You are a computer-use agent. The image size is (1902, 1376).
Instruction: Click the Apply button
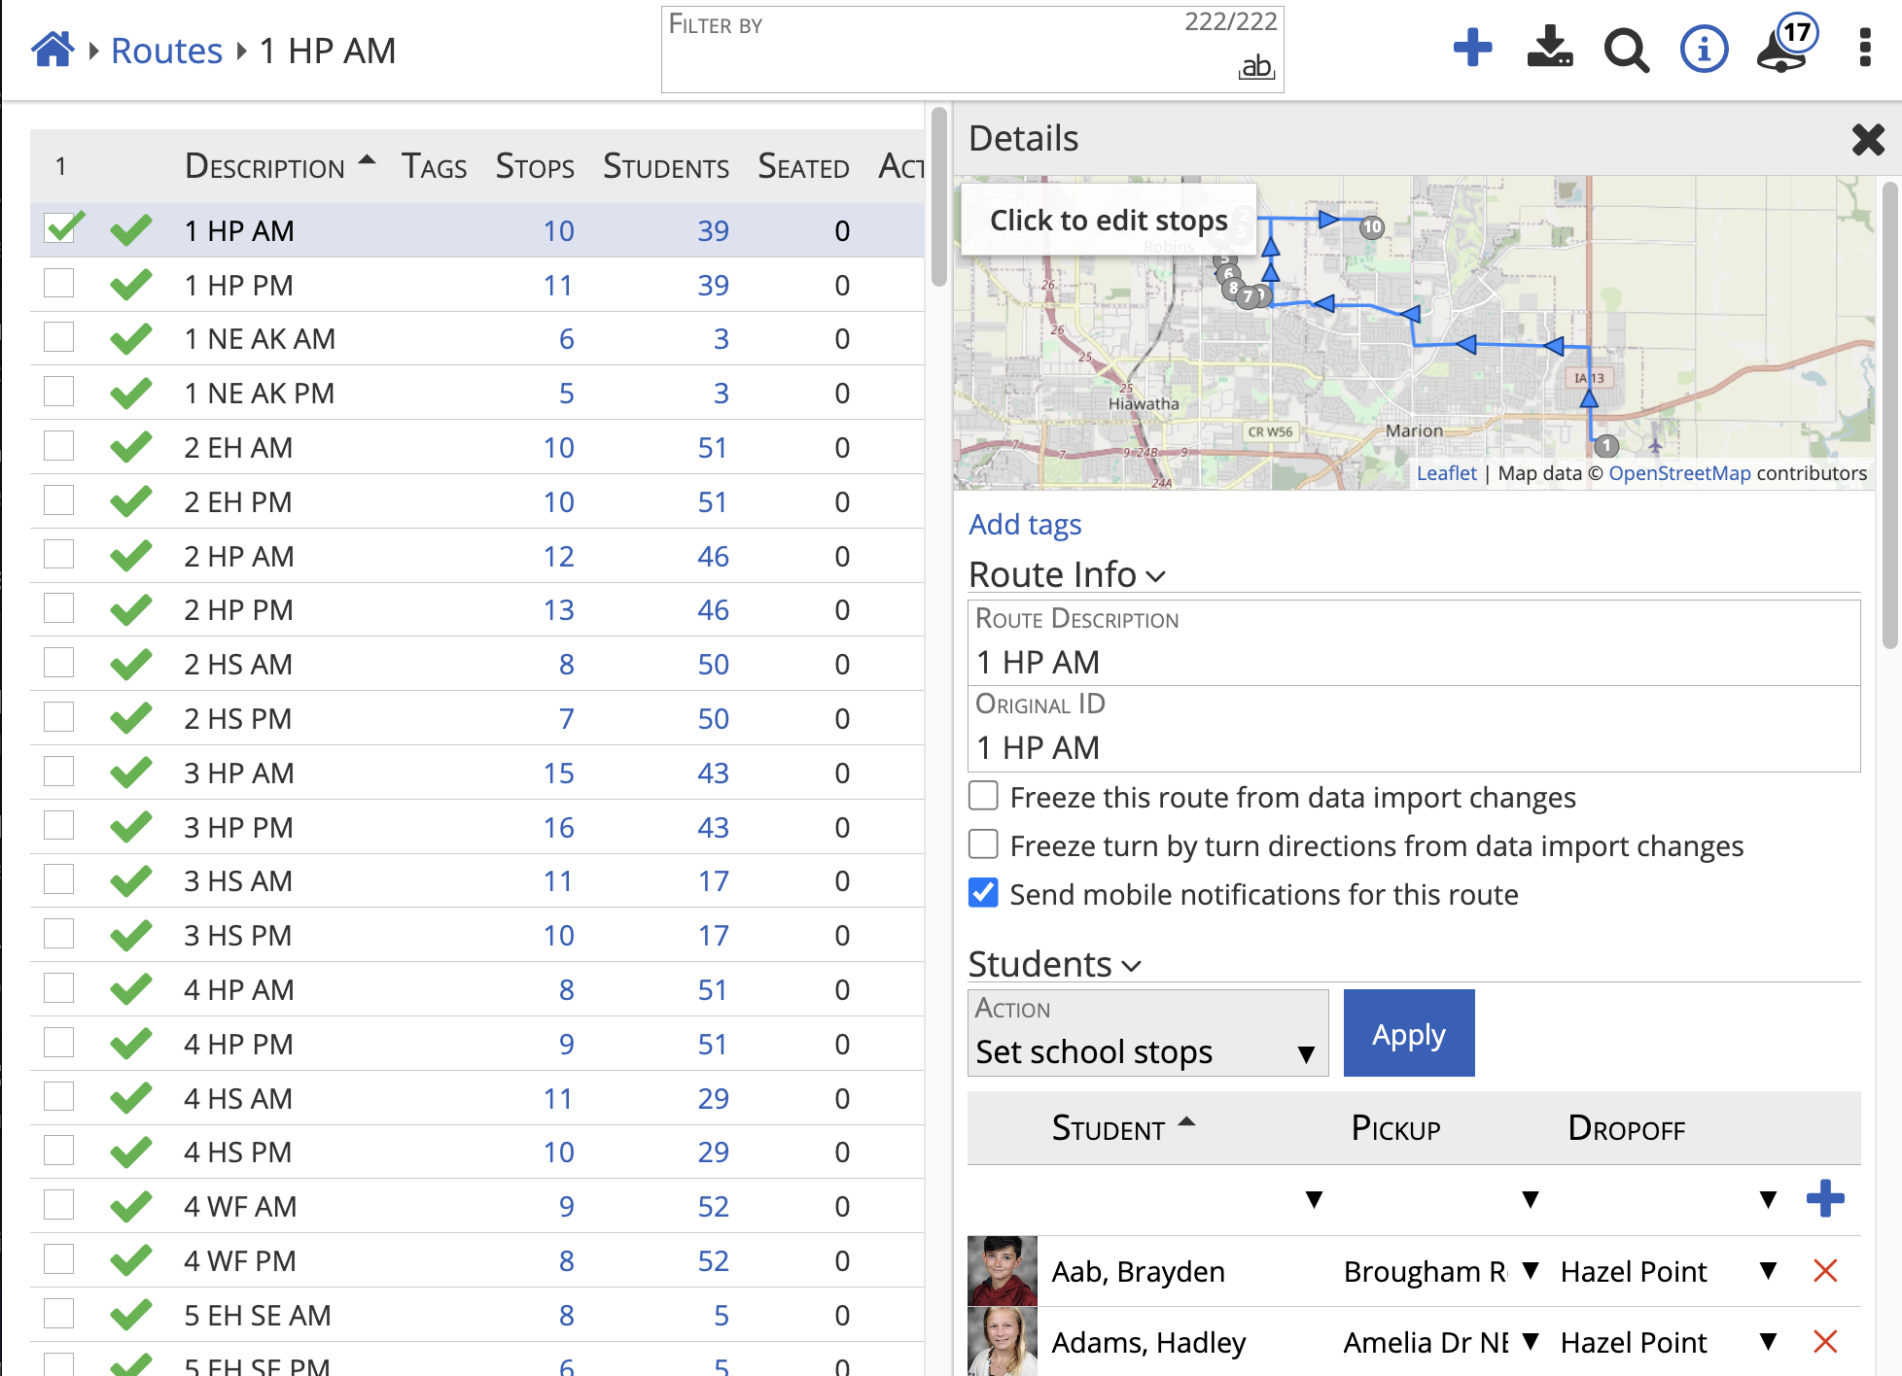(1408, 1033)
